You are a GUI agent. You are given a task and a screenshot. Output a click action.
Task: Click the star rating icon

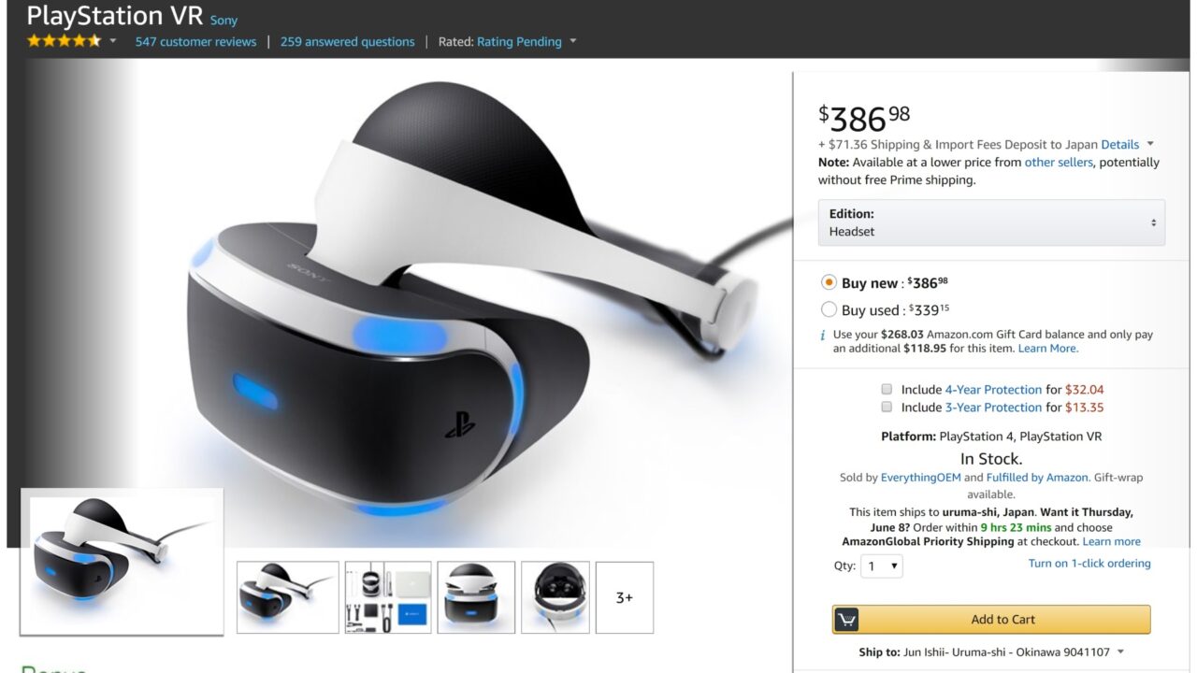[65, 41]
